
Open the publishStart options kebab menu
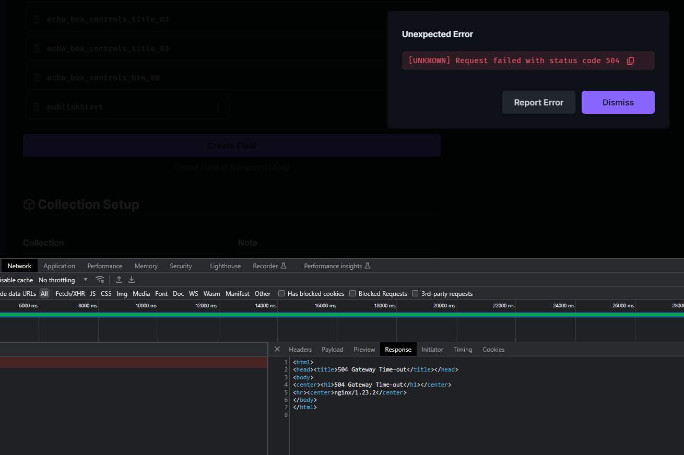pos(218,106)
